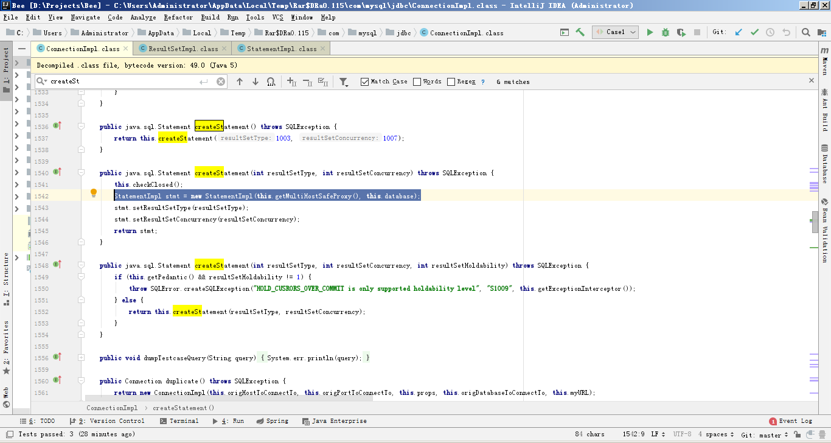831x443 pixels.
Task: Open the search filter funnel dropdown
Action: (x=344, y=82)
